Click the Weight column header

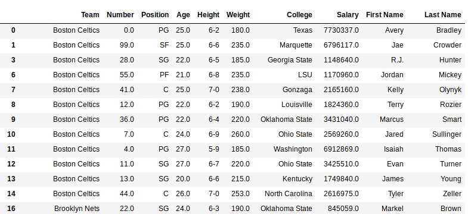pyautogui.click(x=238, y=15)
